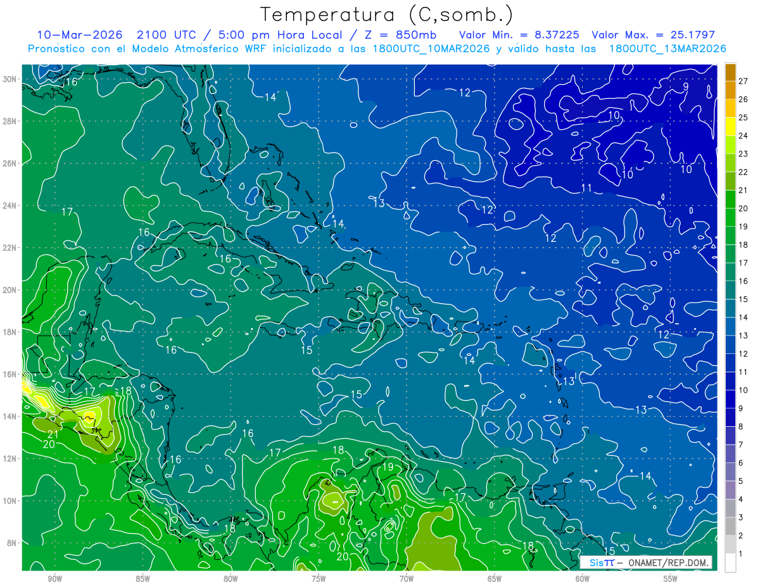Click the '55W' longitude axis label

[x=671, y=579]
